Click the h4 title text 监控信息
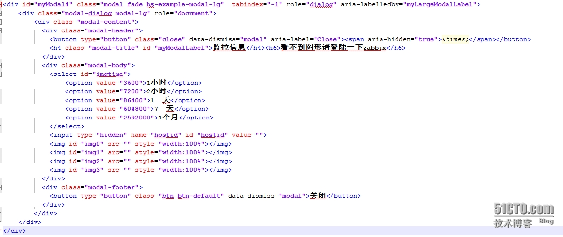The height and width of the screenshot is (237, 563). pos(229,47)
